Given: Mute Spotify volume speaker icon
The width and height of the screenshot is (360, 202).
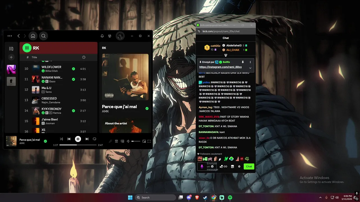Looking at the screenshot, I should pyautogui.click(x=128, y=141).
